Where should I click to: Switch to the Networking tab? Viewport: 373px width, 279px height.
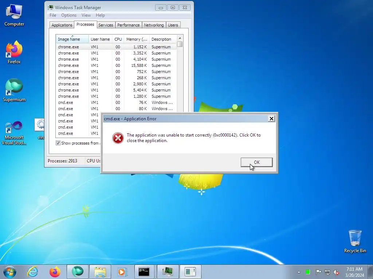pos(154,25)
